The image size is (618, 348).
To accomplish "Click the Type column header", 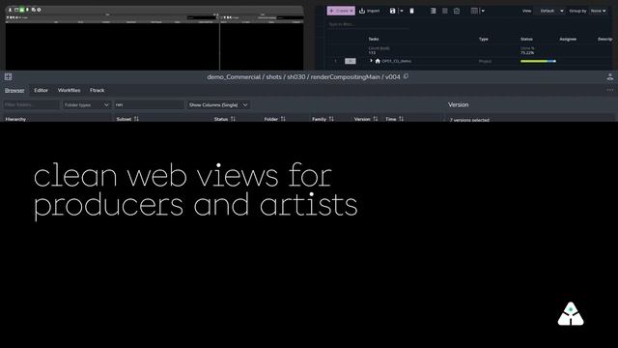I will [x=483, y=39].
